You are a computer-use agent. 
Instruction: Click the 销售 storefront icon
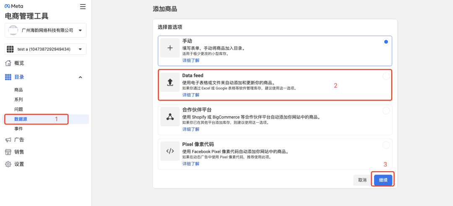pyautogui.click(x=8, y=152)
